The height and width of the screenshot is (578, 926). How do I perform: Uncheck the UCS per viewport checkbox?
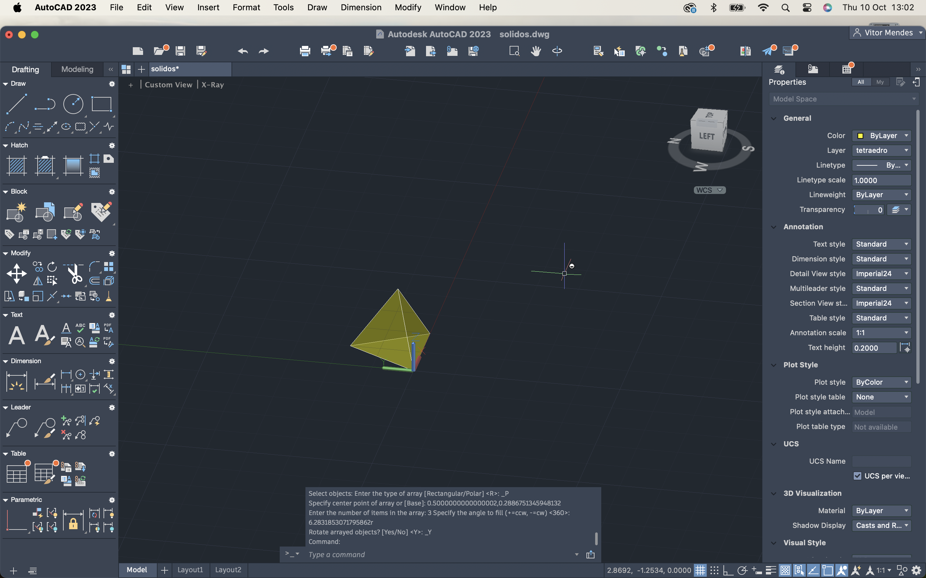coord(857,476)
